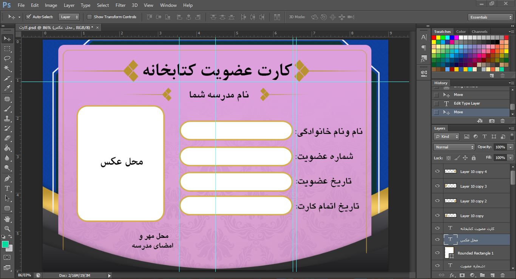Select the Magic Wand tool
516x279 pixels.
(7, 68)
